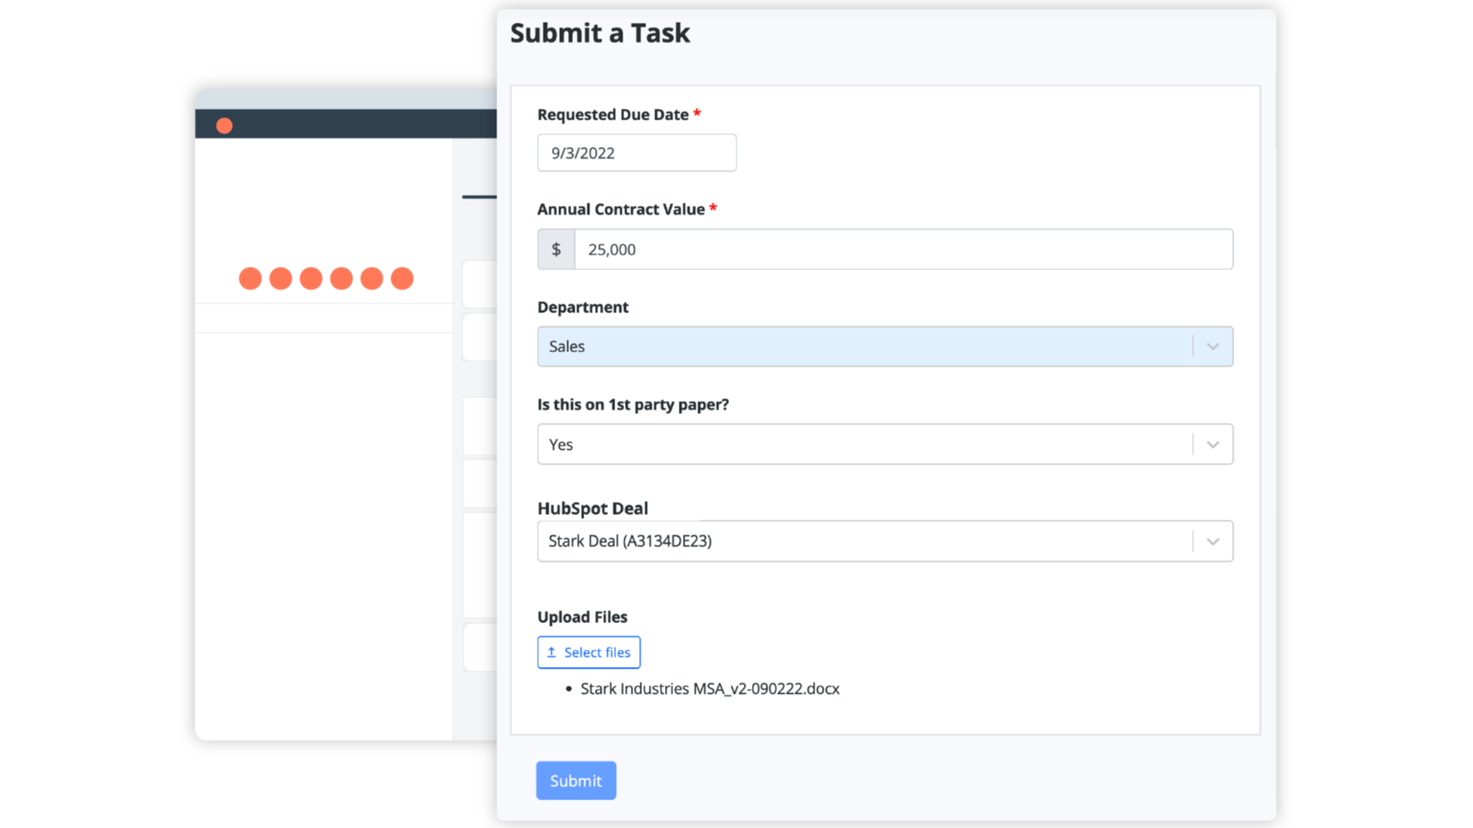Open the HubSpot Deal dropdown showing Stark Deal

(x=863, y=542)
